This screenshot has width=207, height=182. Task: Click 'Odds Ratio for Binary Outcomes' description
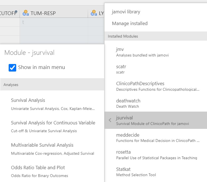39,176
